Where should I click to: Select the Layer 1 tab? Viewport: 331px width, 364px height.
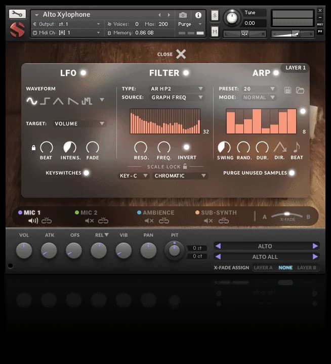click(295, 68)
